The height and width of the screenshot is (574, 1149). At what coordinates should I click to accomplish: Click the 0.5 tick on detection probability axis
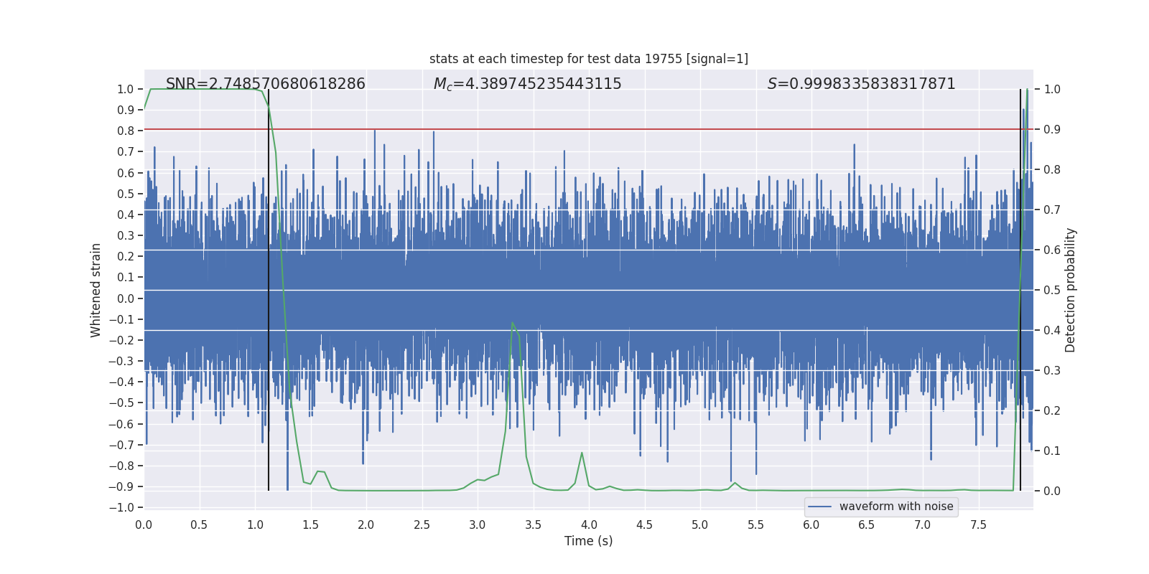1051,291
